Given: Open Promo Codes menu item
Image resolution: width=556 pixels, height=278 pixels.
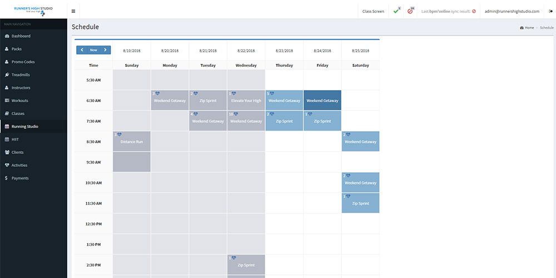Looking at the screenshot, I should 33,62.
